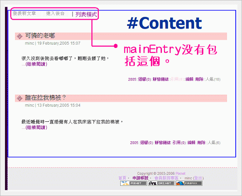Click the excerpt text 很久沒到後院去看嘟嘟了
Viewport: 242px width, 196px height.
tap(66, 58)
